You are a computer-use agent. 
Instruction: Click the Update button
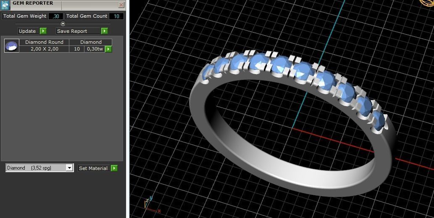(29, 31)
